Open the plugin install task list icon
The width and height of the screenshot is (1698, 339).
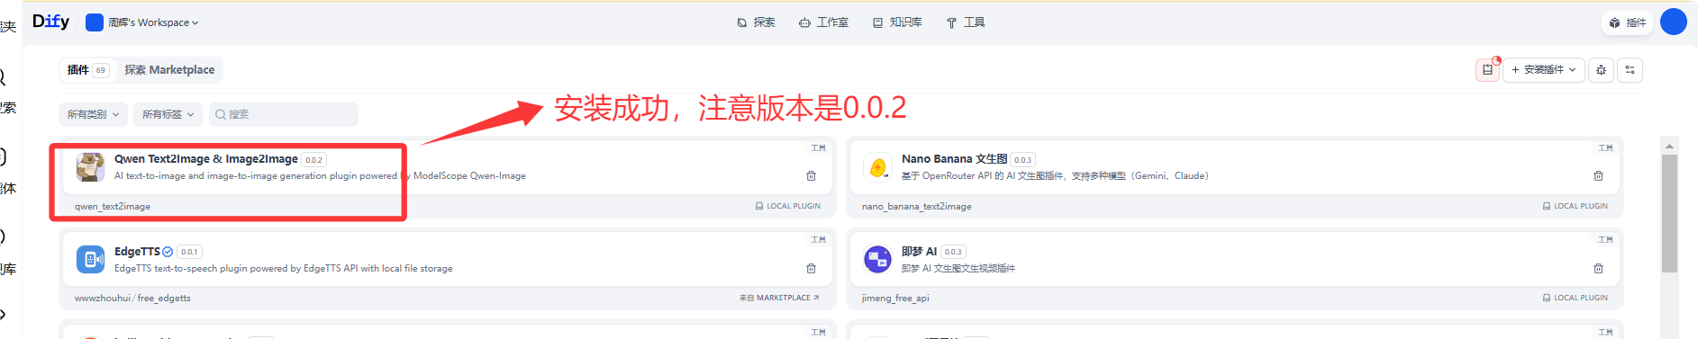pos(1487,70)
